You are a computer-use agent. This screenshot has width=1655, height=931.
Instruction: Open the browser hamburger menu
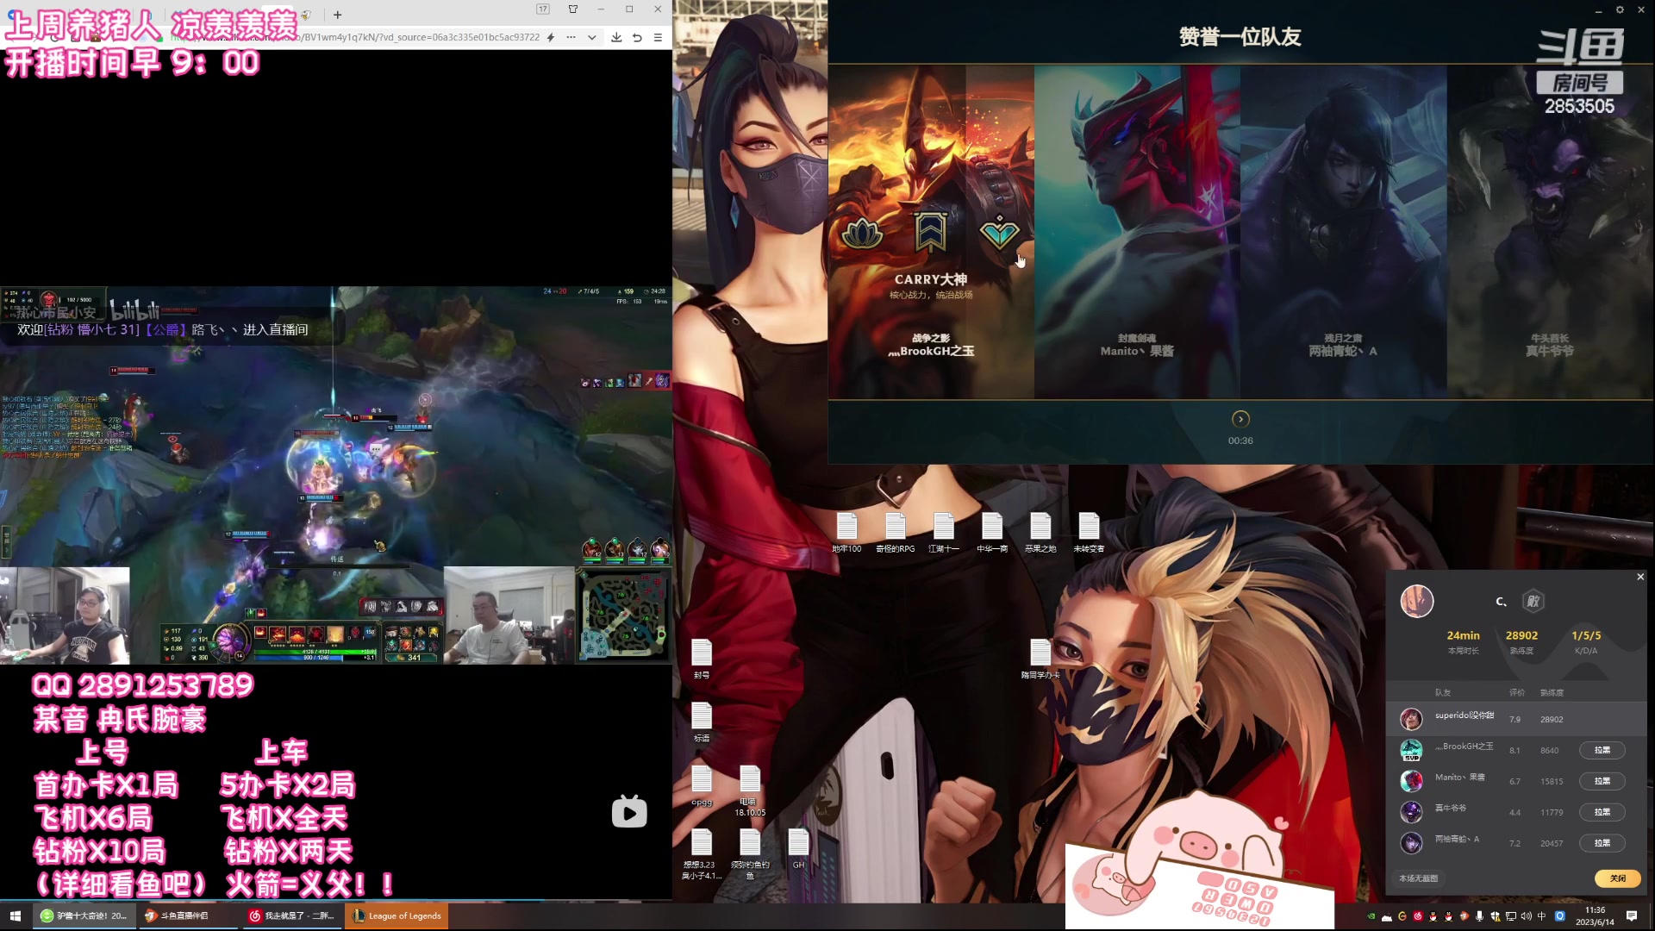click(658, 37)
